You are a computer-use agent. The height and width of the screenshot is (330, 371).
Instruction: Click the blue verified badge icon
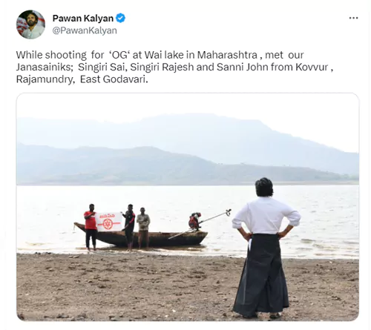120,18
